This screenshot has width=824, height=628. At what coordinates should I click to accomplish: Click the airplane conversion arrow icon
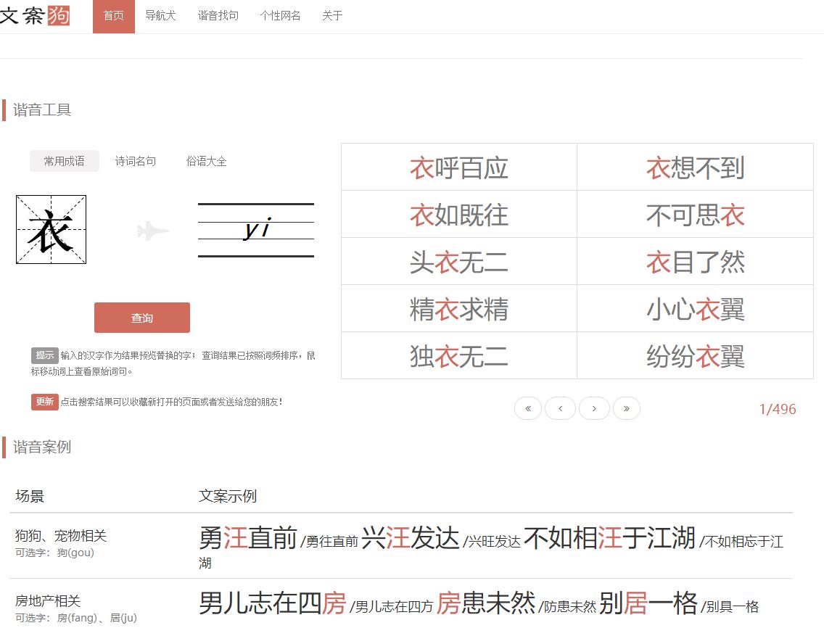(152, 230)
